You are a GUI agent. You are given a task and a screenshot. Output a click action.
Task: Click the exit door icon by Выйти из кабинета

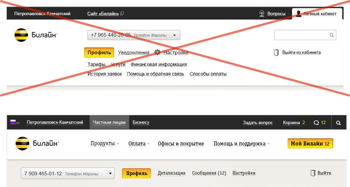tap(276, 52)
